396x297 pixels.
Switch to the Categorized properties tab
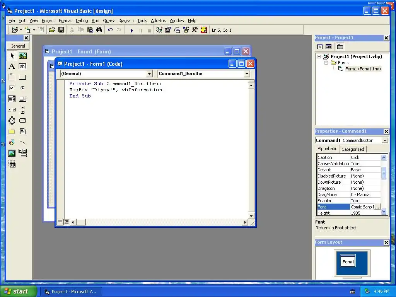pyautogui.click(x=353, y=149)
